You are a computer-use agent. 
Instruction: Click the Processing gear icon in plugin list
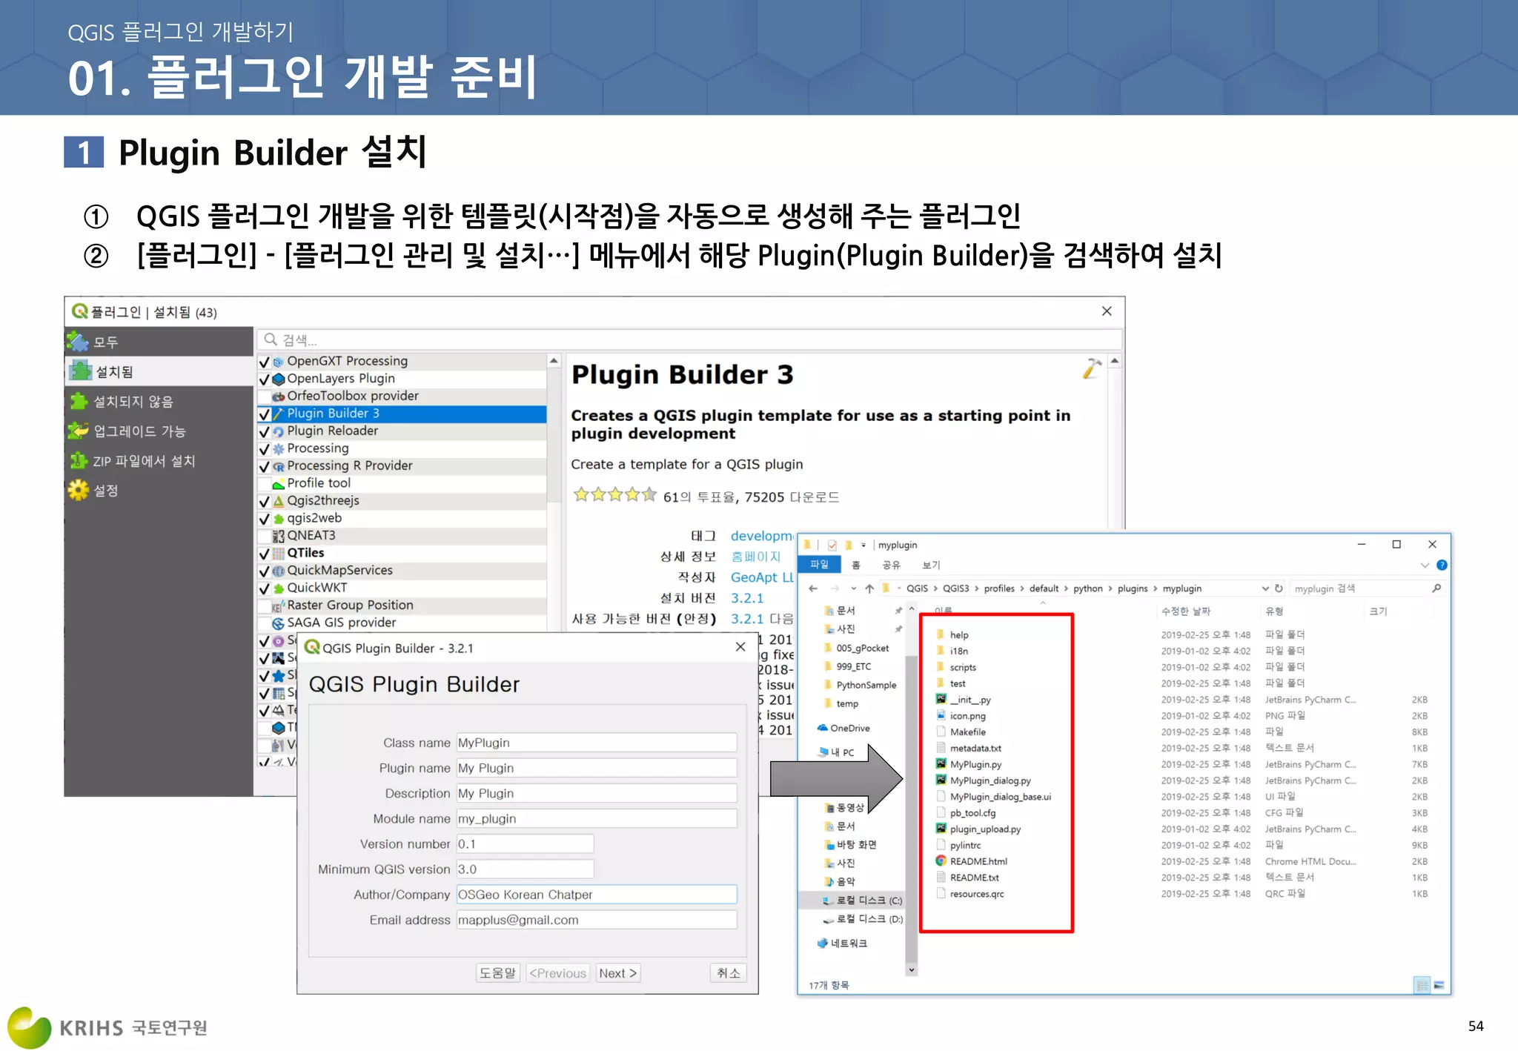pyautogui.click(x=279, y=448)
